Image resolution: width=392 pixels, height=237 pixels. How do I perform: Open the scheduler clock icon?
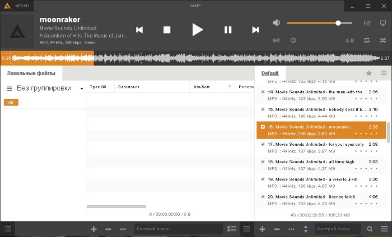click(x=293, y=40)
